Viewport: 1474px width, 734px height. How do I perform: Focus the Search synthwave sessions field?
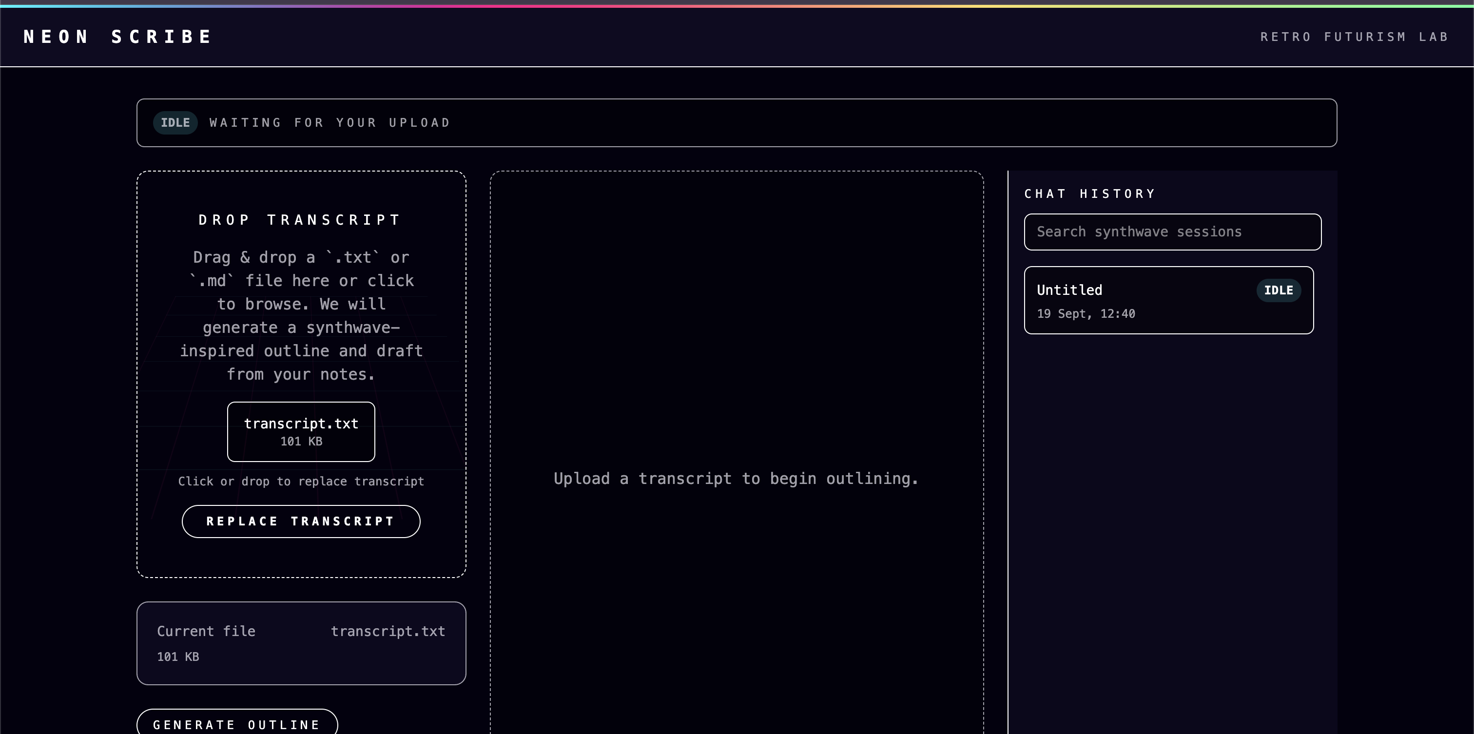1172,232
